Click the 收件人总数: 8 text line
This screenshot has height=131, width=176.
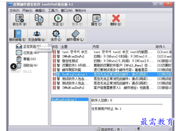click(102, 100)
